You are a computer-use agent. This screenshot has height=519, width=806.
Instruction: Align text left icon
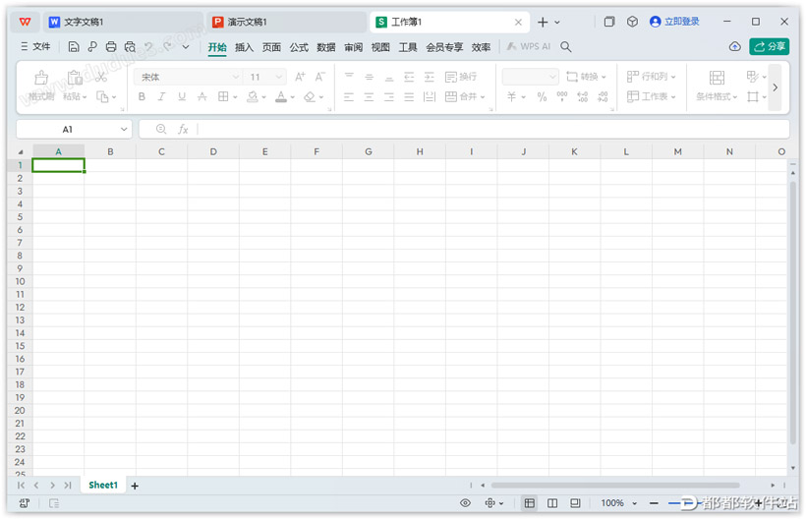(349, 96)
